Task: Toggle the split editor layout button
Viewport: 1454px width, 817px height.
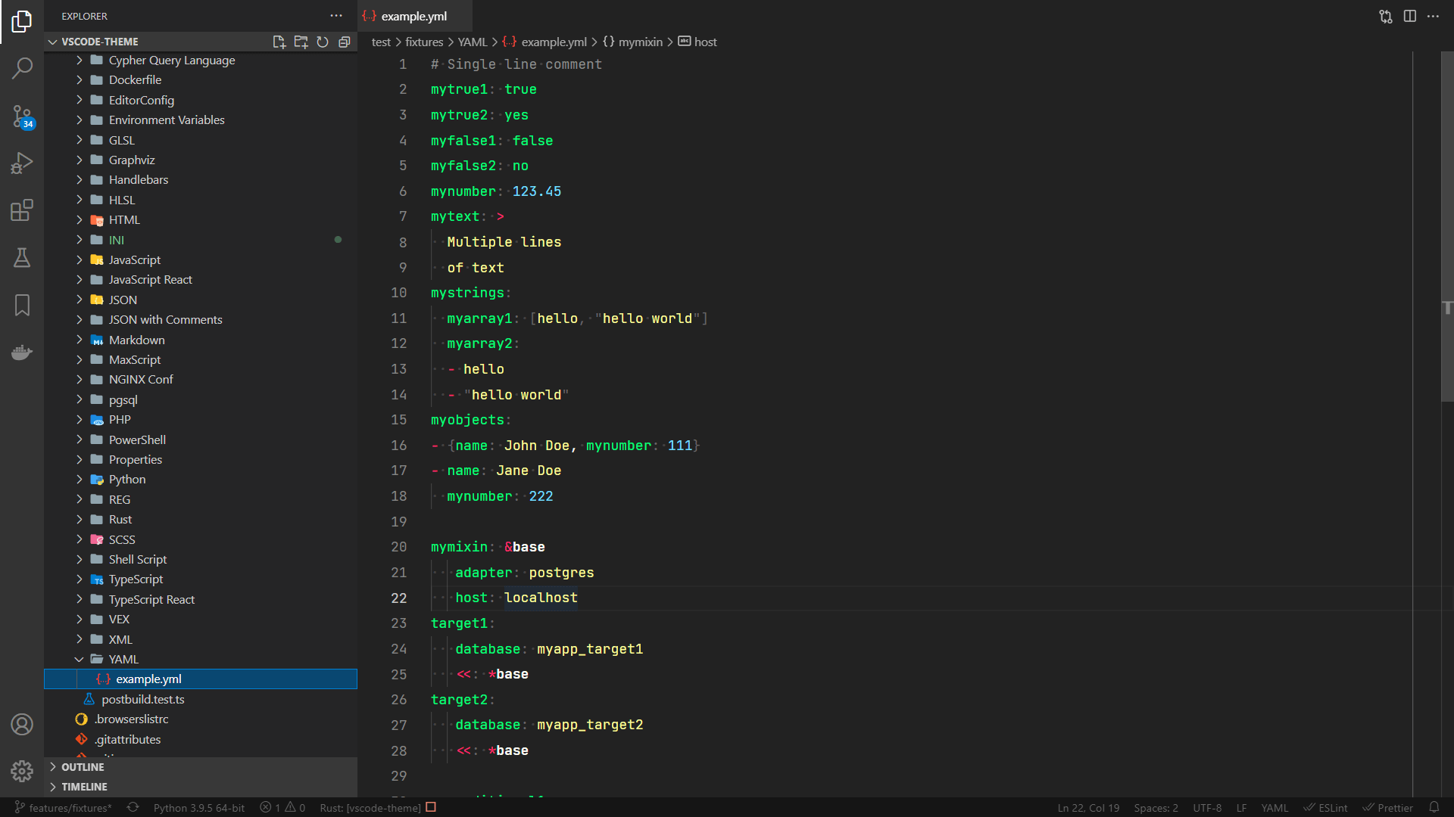Action: pos(1409,16)
